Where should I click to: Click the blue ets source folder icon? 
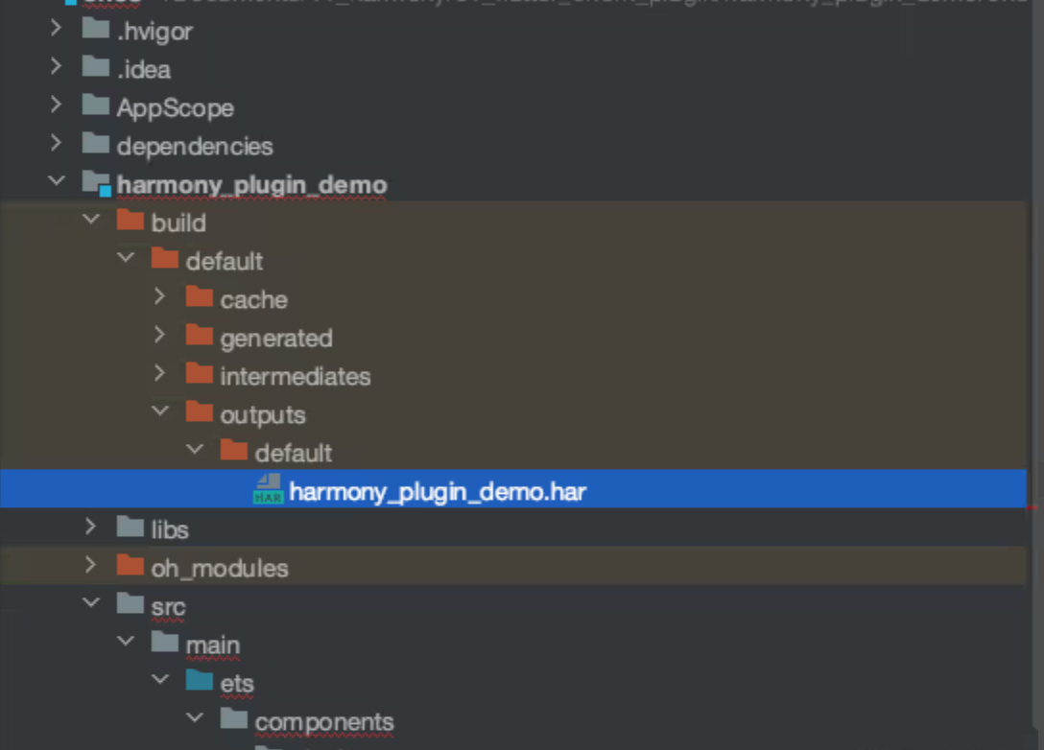[199, 680]
